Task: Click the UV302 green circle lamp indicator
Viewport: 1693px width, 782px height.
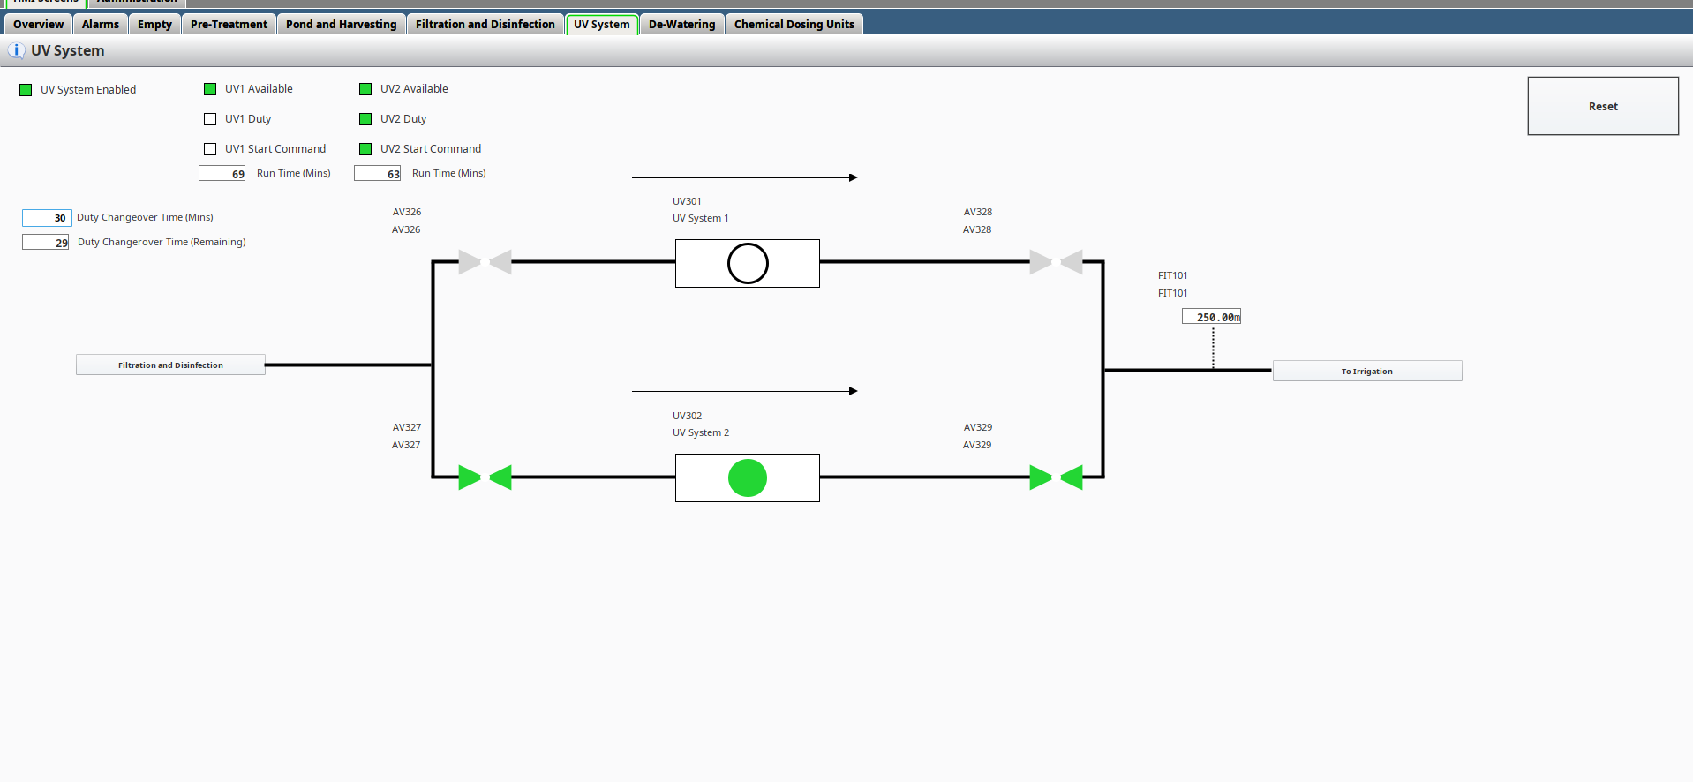Action: tap(748, 477)
